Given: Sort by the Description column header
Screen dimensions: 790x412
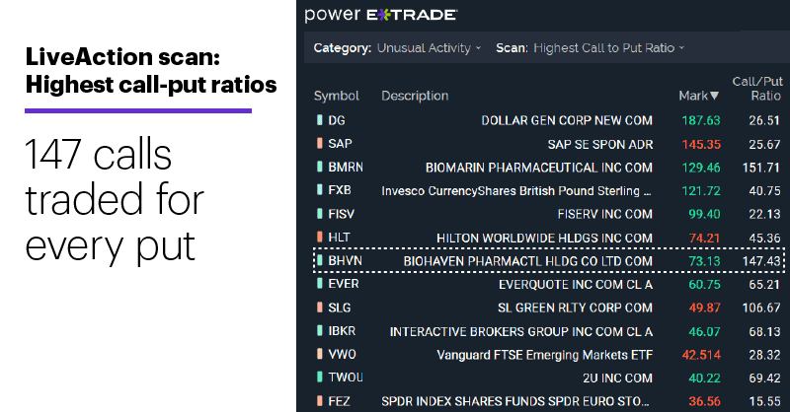Looking at the screenshot, I should [x=415, y=96].
